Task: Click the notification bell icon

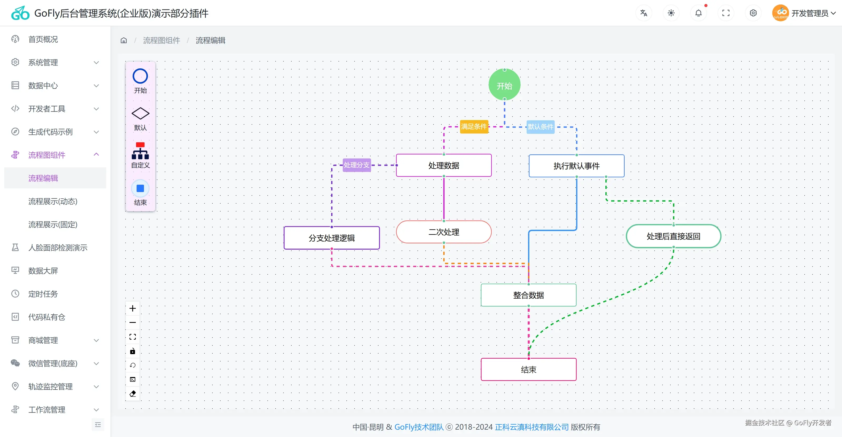Action: 698,13
